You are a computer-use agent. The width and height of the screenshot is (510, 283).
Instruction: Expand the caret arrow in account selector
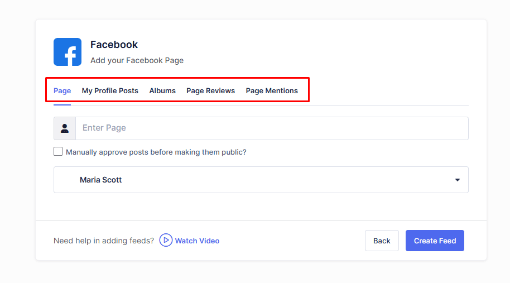[457, 180]
